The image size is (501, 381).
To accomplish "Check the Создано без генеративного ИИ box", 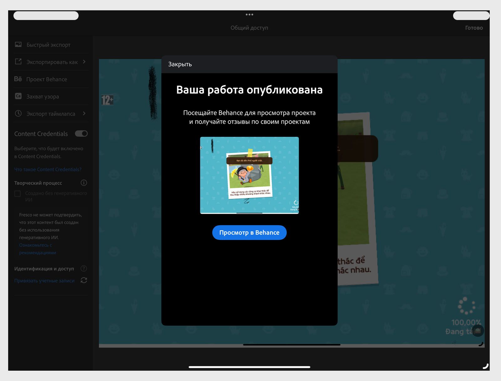I will coord(18,194).
